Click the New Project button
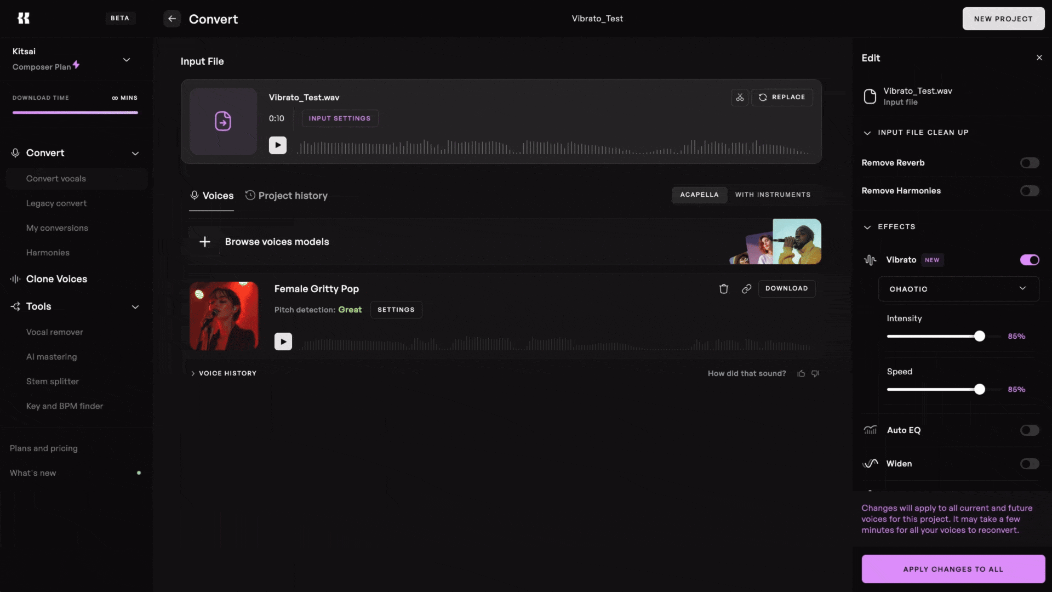 click(x=1003, y=19)
